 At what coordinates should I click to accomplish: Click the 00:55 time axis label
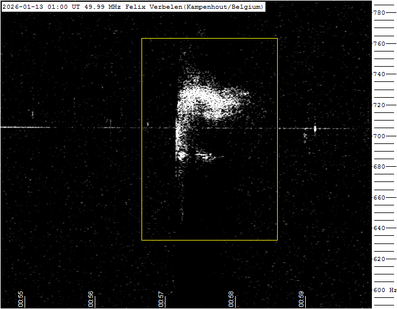pyautogui.click(x=20, y=298)
